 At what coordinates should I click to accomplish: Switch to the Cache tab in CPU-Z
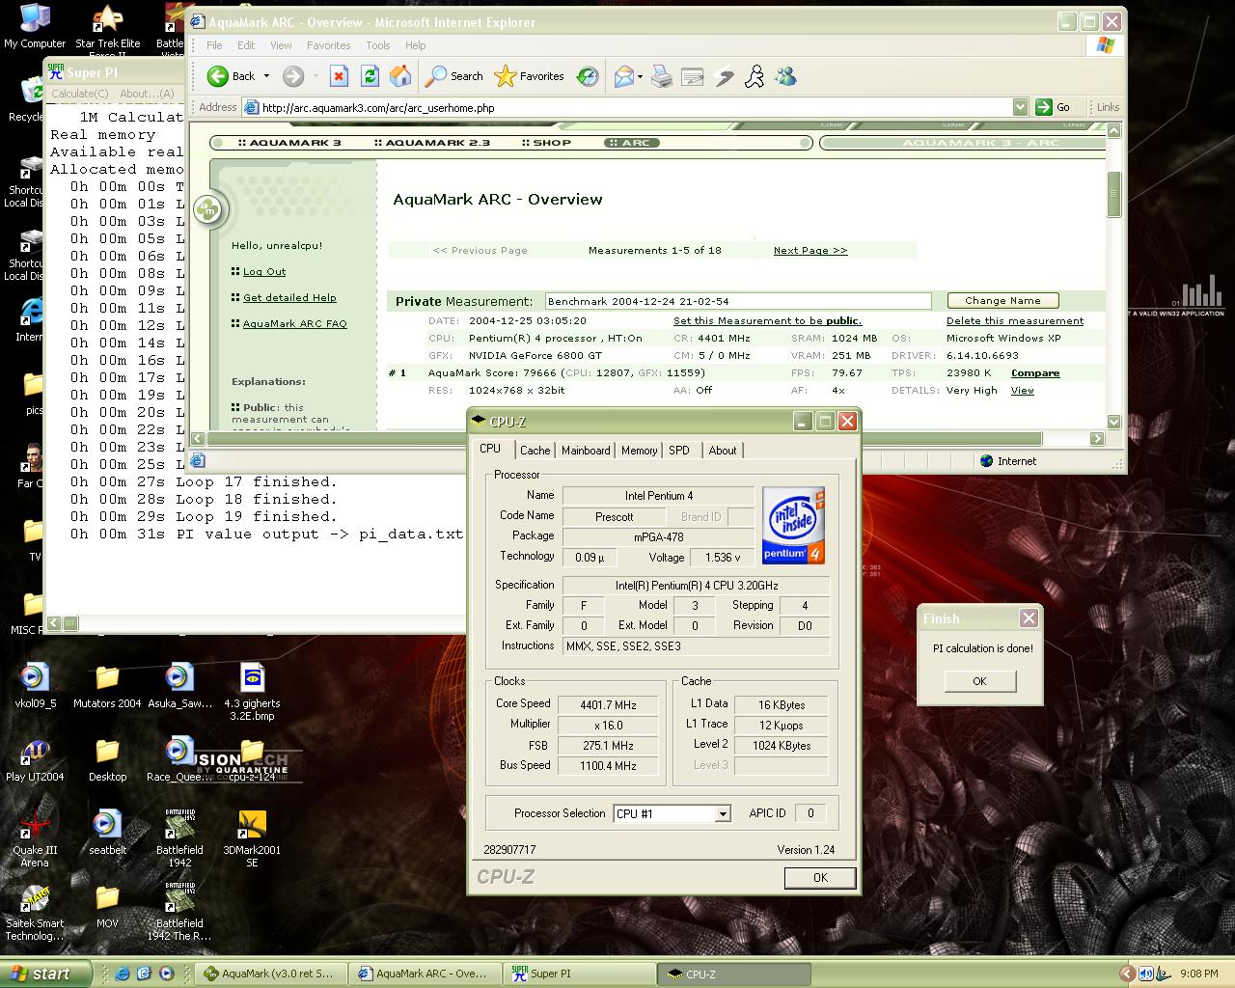point(535,451)
